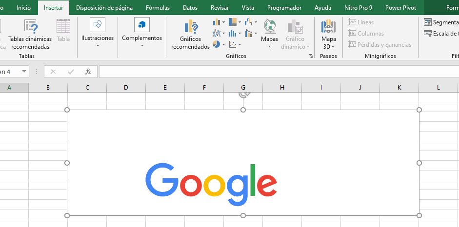This screenshot has width=459, height=227.
Task: Select column K header
Action: tap(399, 87)
